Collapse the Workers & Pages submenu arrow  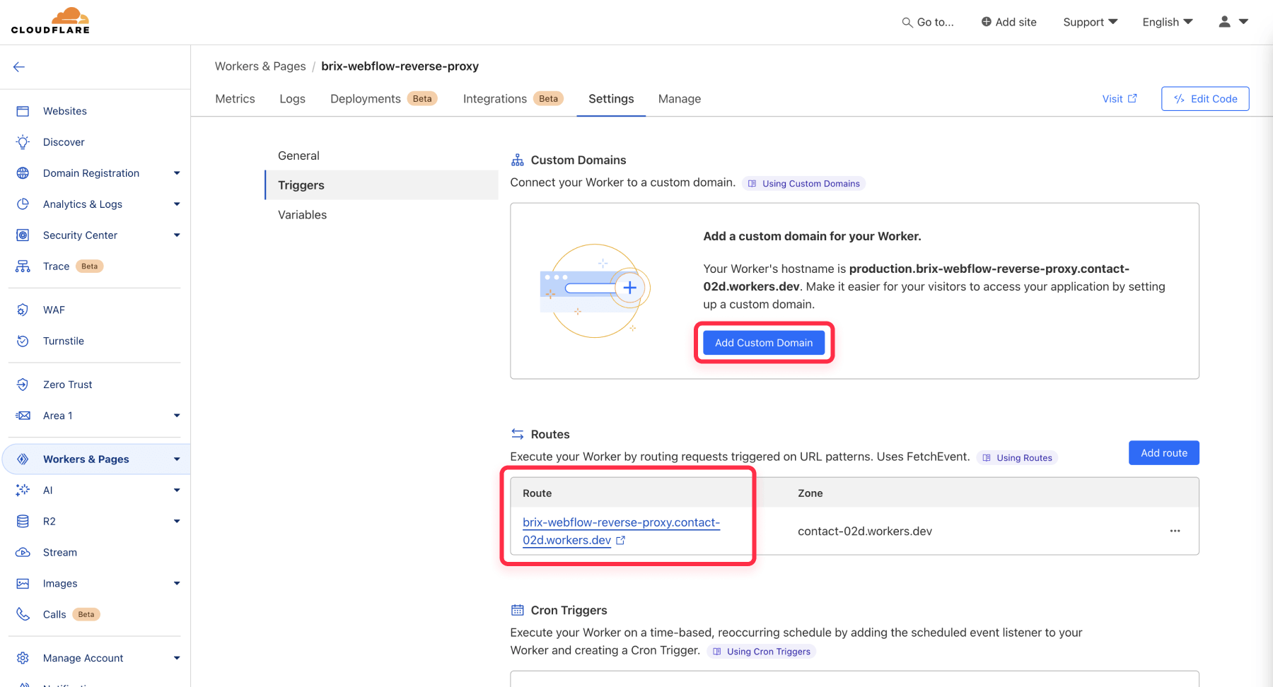pos(177,459)
